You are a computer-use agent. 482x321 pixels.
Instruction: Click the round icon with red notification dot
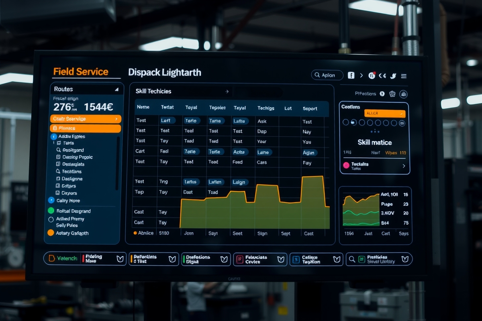coord(372,75)
